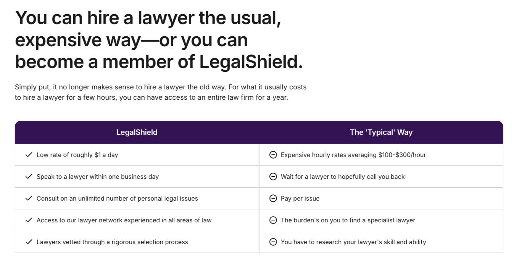Click checkmark next to "Access to our lawyer network"

coord(29,220)
